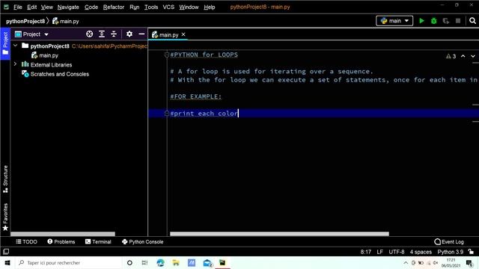Open the Run menu
The height and width of the screenshot is (269, 479).
135,7
